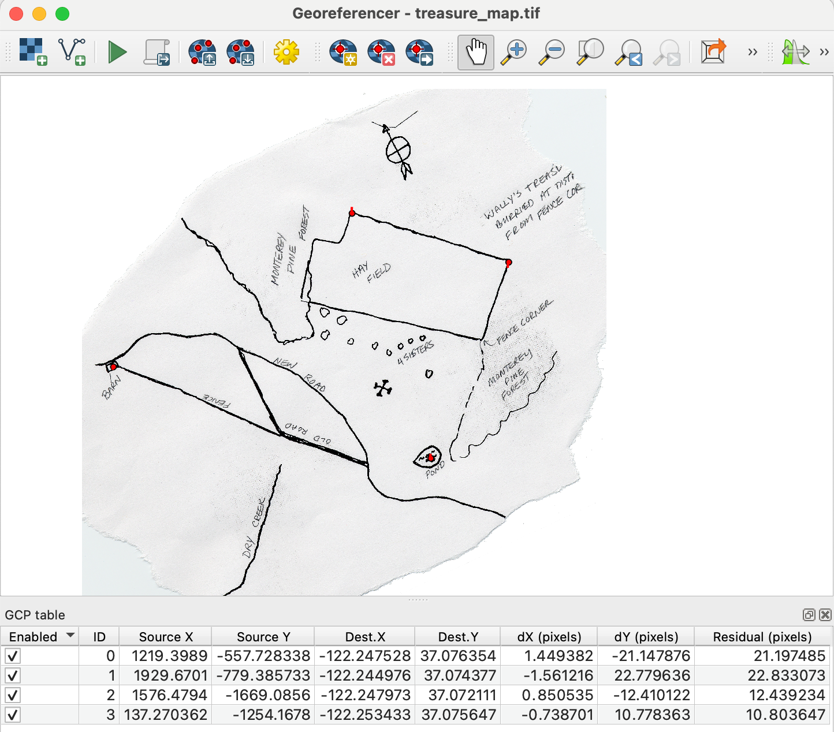834x732 pixels.
Task: Select the Dest.X cell of GCP 1
Action: click(x=364, y=675)
